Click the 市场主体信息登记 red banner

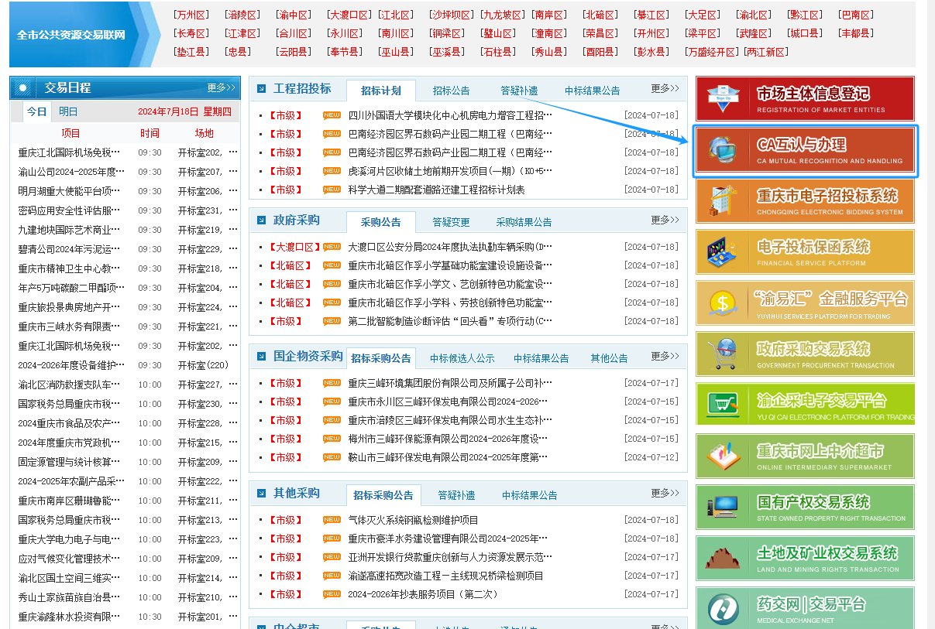coord(804,98)
